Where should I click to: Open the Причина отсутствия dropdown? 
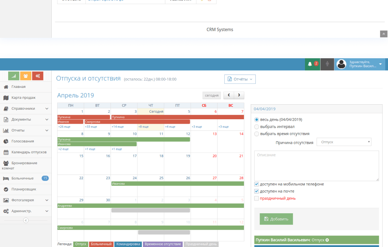pos(344,142)
